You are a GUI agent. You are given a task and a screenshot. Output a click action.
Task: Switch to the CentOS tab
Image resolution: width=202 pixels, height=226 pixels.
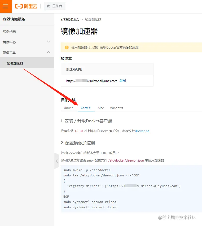86,108
